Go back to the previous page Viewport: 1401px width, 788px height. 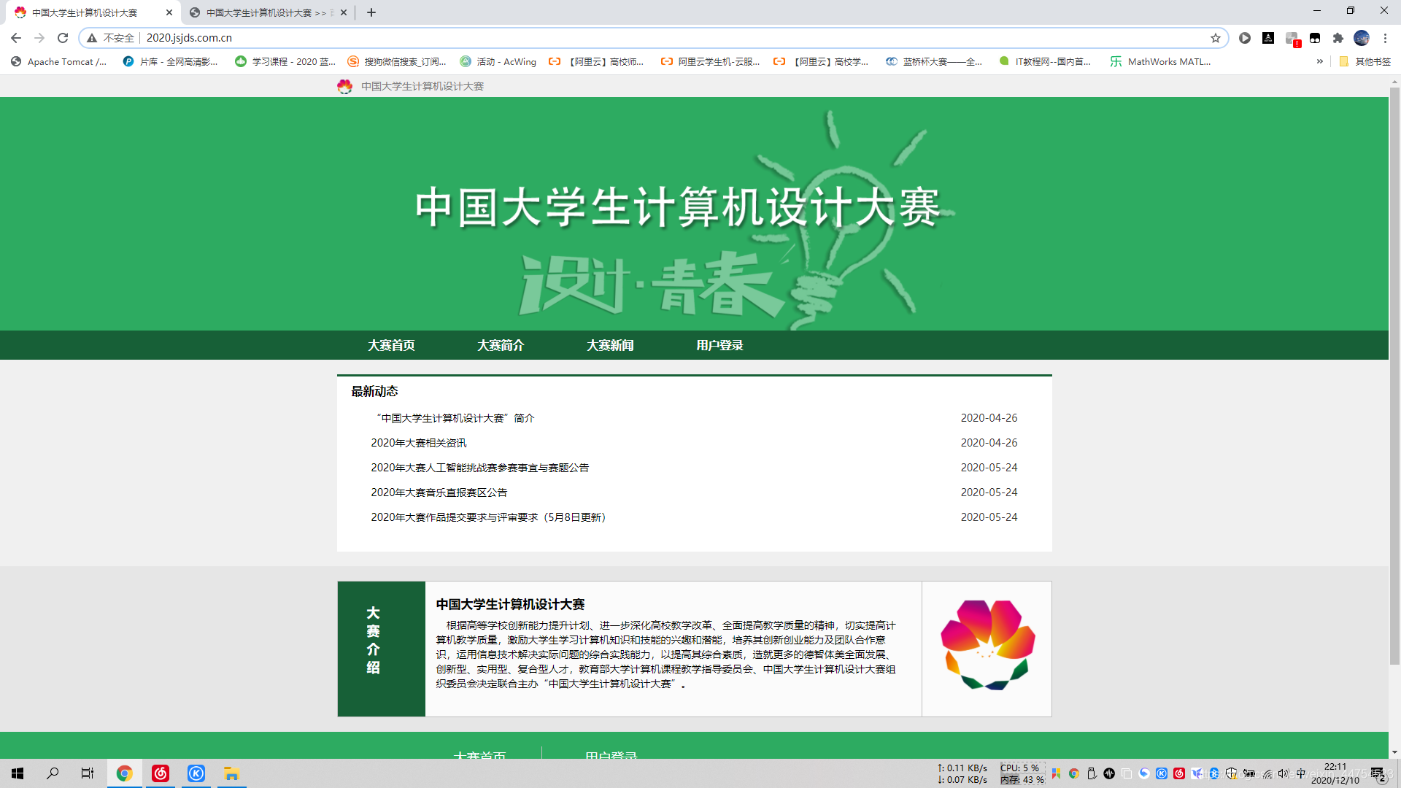16,38
